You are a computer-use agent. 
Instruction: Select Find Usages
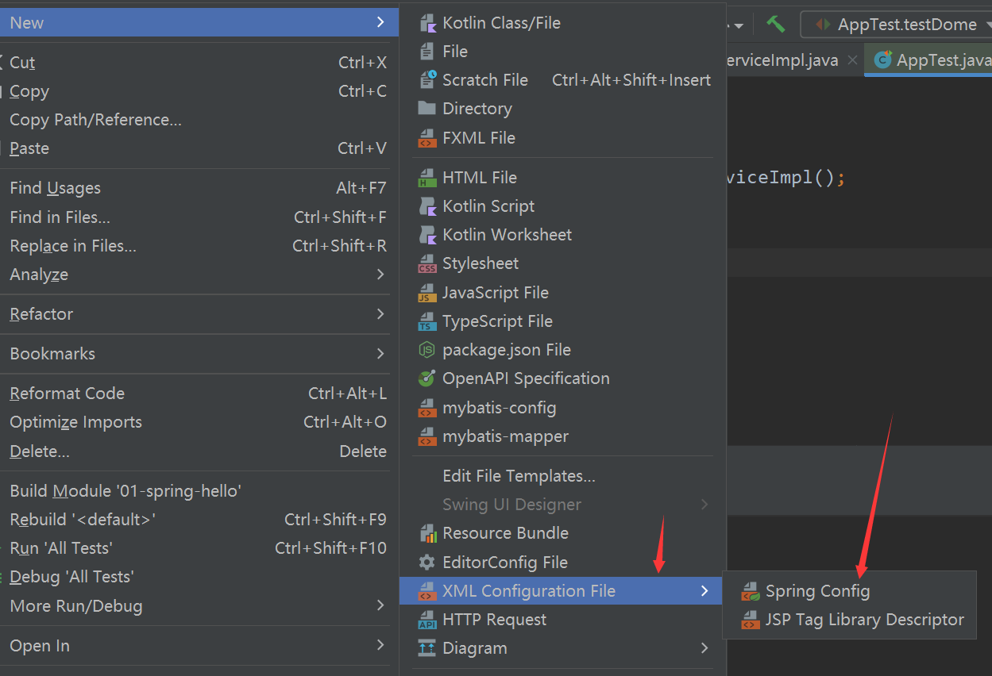pos(199,188)
